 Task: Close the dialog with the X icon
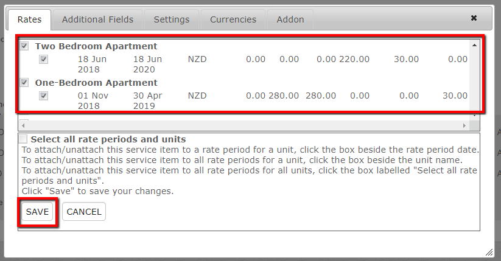pos(474,18)
